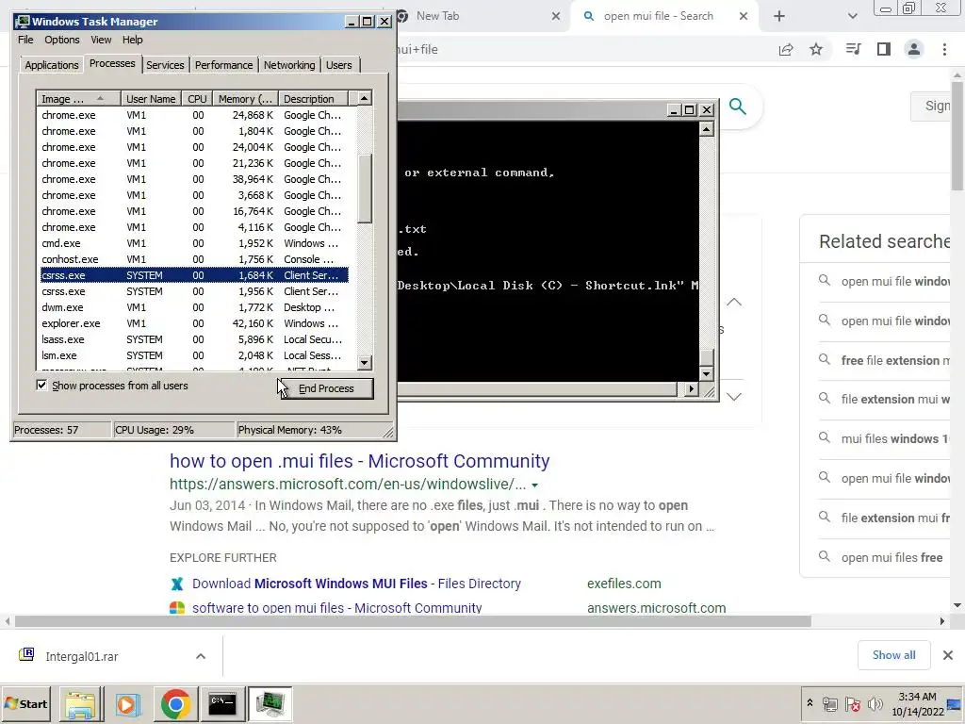
Task: Expand the section with the down chevron
Action: tap(733, 397)
